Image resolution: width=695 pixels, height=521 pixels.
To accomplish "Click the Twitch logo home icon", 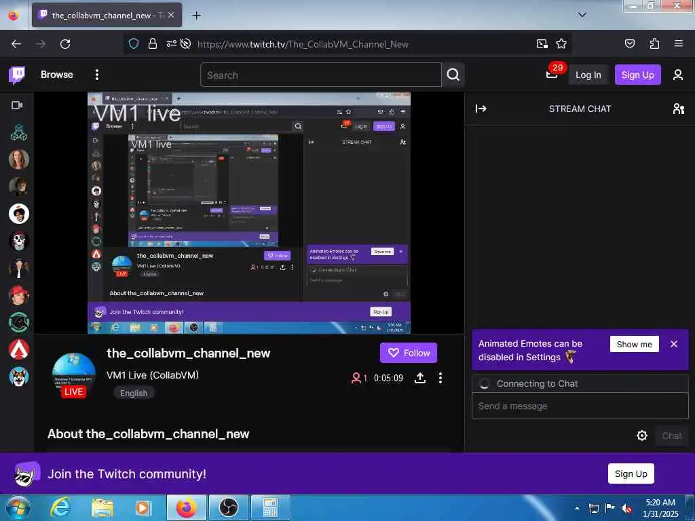I will point(17,75).
